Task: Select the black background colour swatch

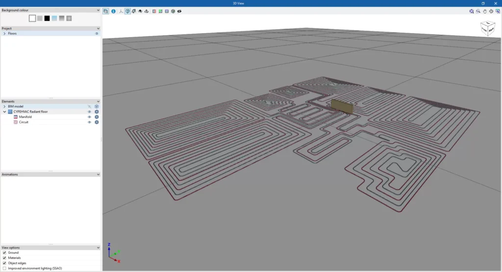Action: 47,18
